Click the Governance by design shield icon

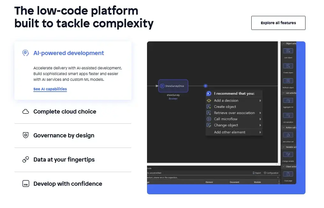pyautogui.click(x=26, y=135)
